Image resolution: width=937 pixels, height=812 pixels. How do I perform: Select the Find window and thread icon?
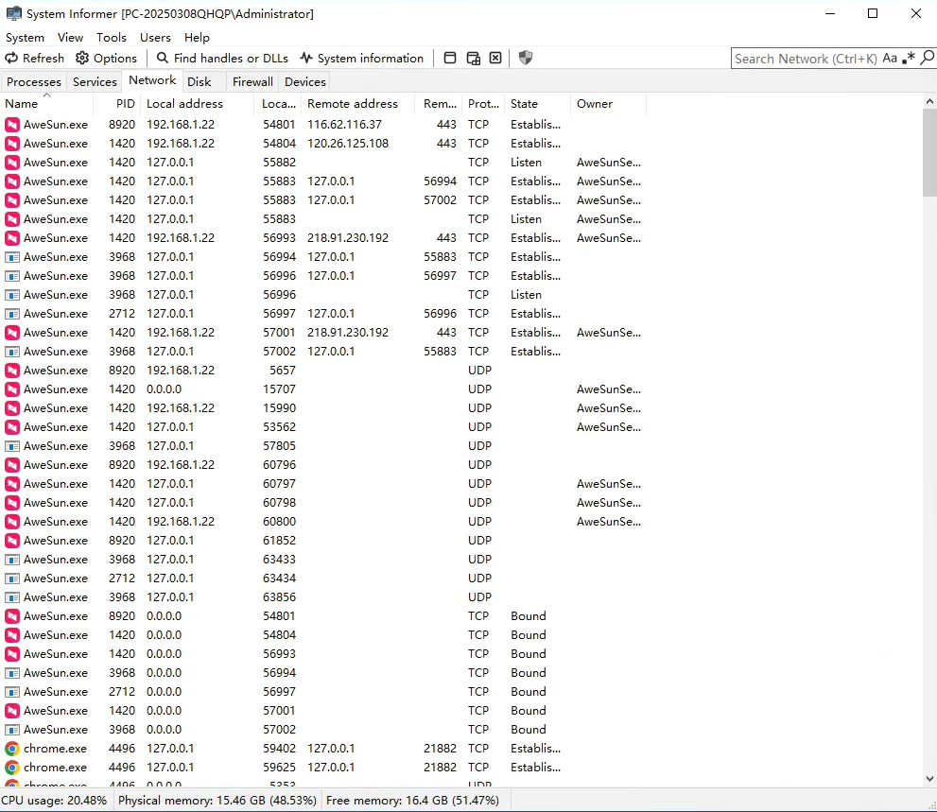coord(473,58)
